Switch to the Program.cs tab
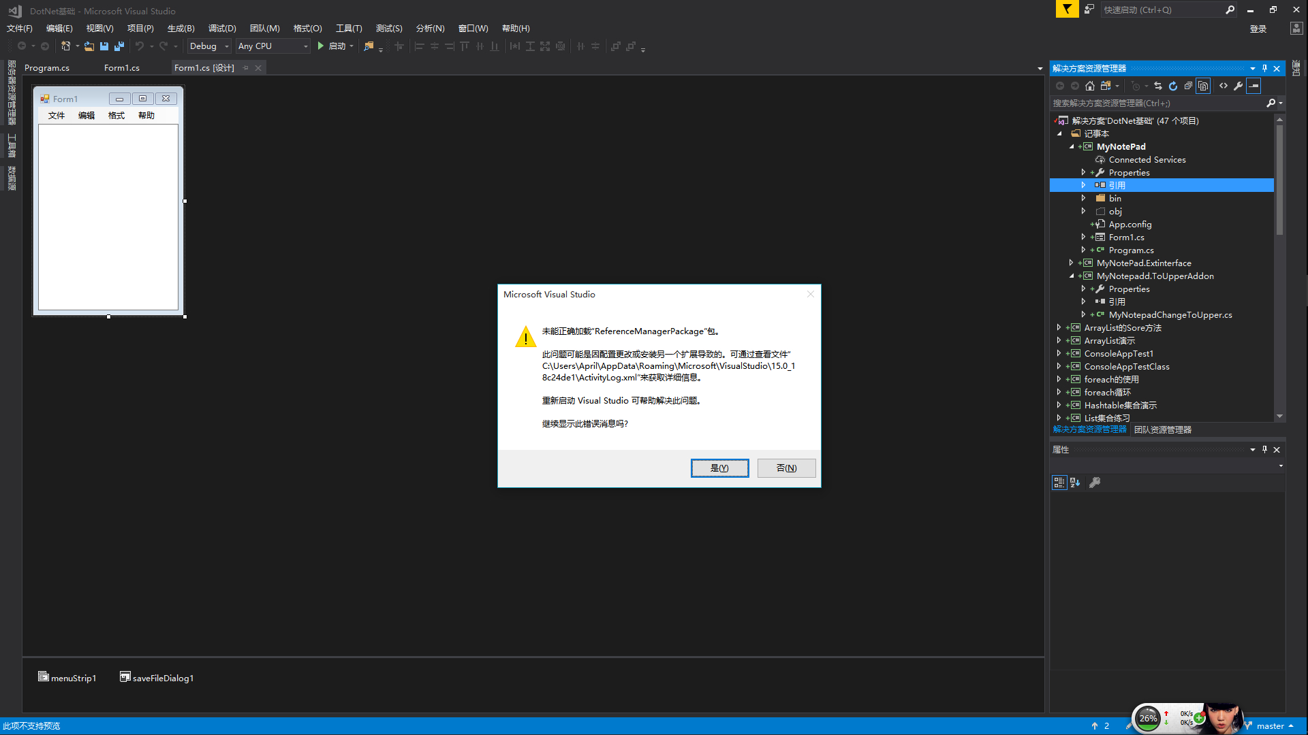1308x735 pixels. (x=47, y=68)
